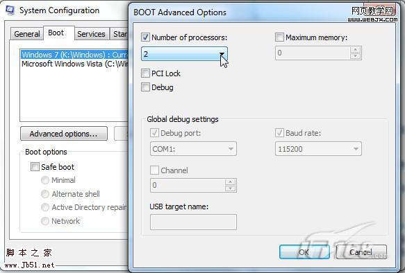The width and height of the screenshot is (405, 273).
Task: Expand the Number of processors dropdown arrow
Action: pos(222,54)
